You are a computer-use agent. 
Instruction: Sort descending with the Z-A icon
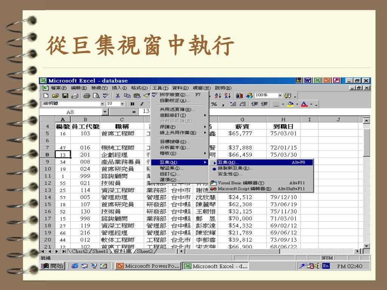(x=227, y=96)
